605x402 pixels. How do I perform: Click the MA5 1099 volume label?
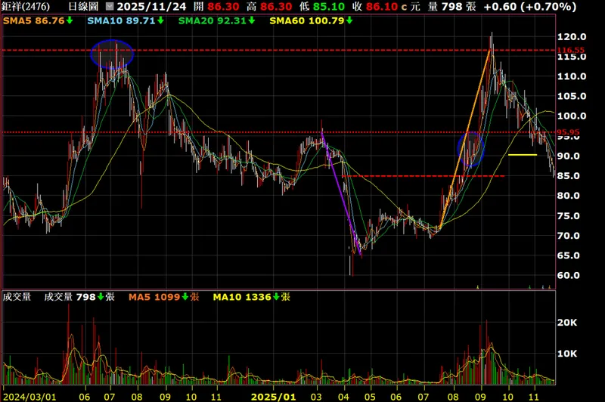coord(154,297)
